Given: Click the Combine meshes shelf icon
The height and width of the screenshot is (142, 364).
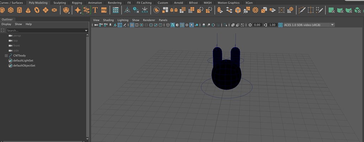Looking at the screenshot, I should pos(157,10).
